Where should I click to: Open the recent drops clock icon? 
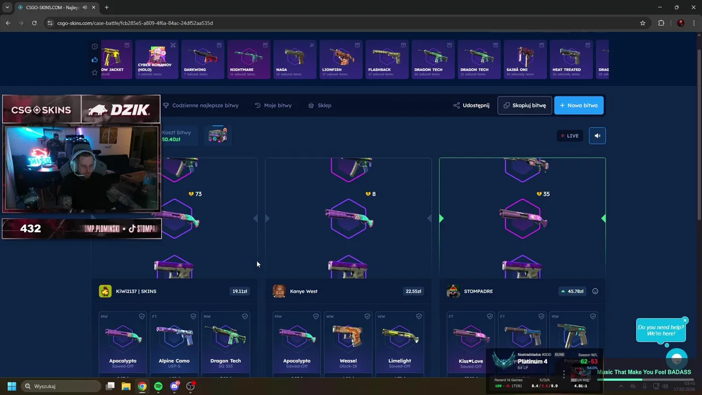94,47
